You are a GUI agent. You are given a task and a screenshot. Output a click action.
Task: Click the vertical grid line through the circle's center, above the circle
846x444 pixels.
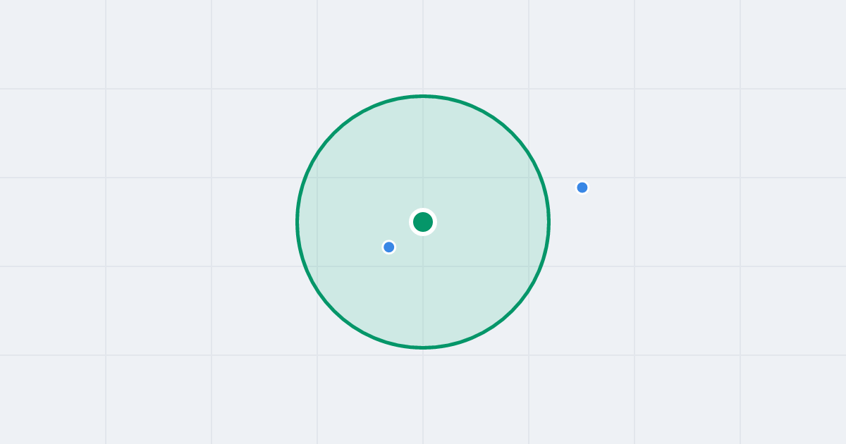click(x=423, y=46)
